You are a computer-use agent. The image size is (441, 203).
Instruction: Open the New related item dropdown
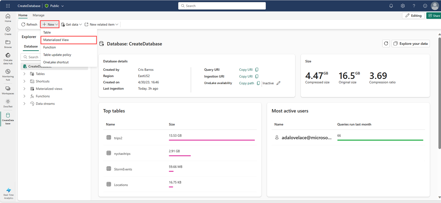tap(101, 25)
